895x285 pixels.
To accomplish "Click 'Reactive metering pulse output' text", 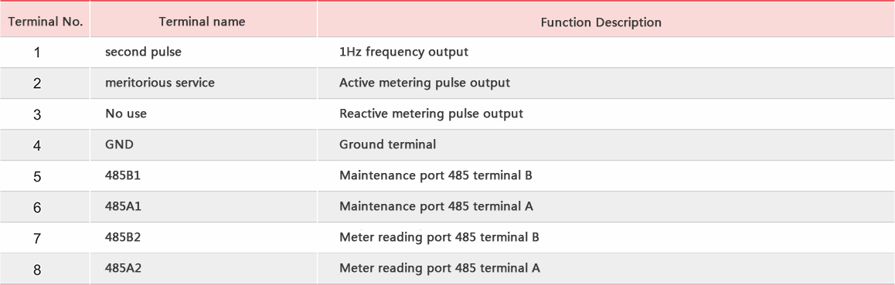I will coord(431,114).
